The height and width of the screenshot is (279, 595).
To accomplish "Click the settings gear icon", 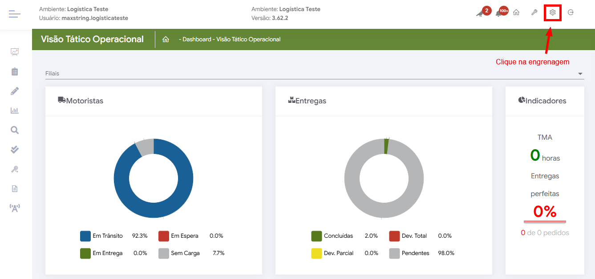I will (x=552, y=12).
